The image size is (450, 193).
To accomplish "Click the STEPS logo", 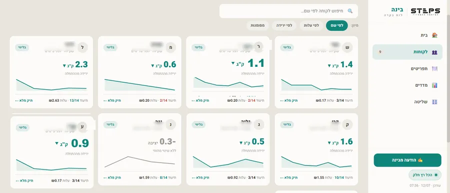I will (x=425, y=11).
